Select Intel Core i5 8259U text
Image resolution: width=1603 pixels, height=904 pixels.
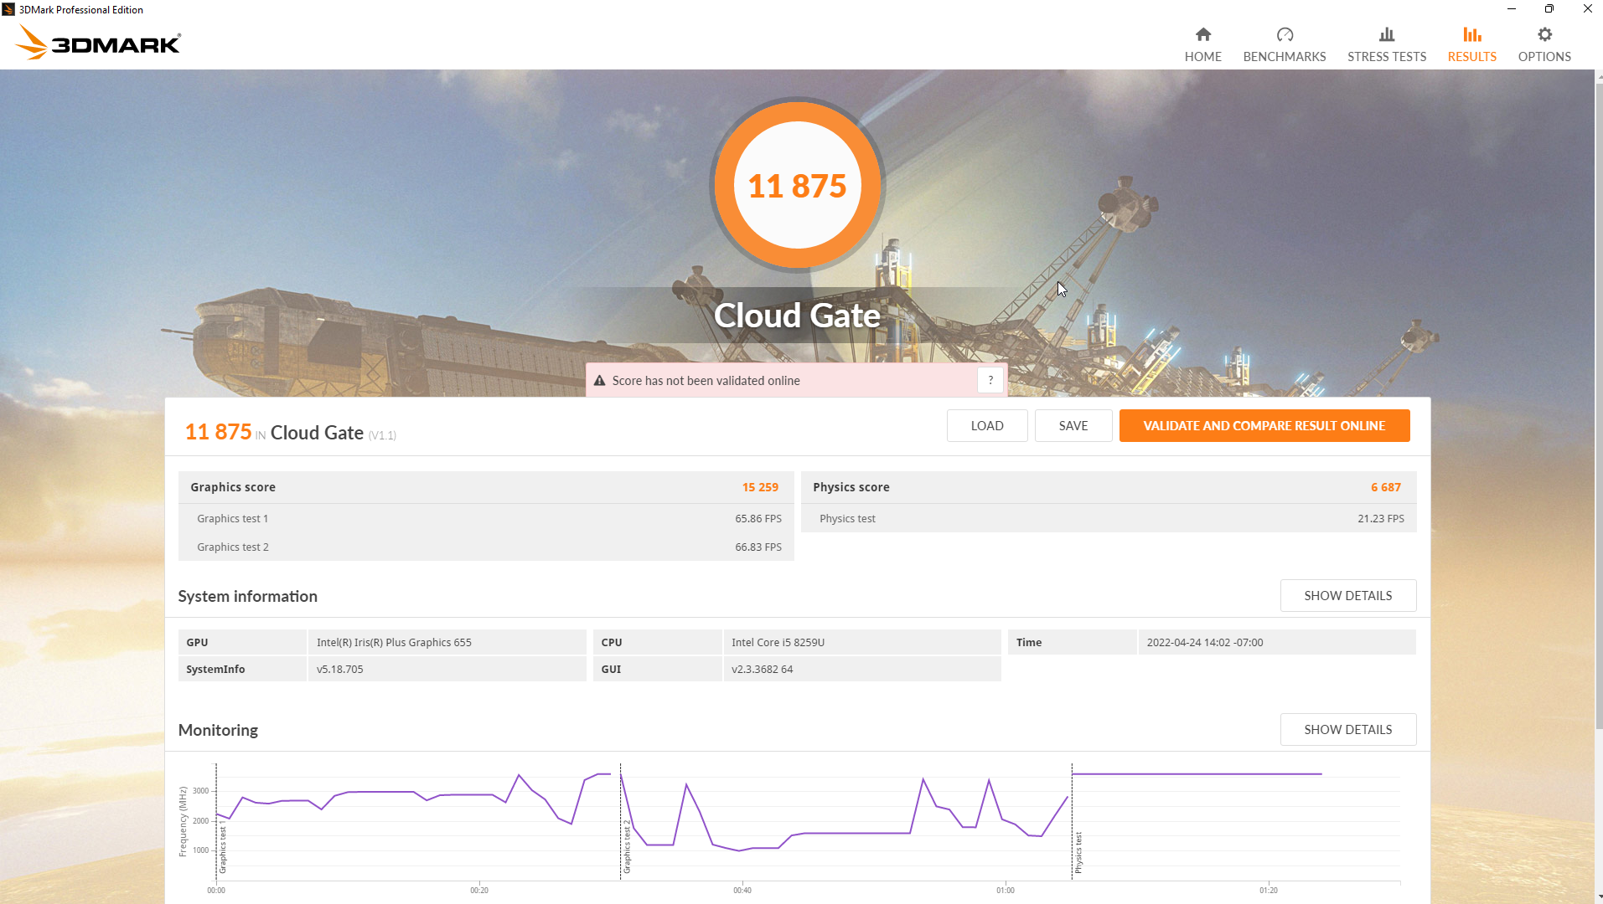[x=778, y=642]
